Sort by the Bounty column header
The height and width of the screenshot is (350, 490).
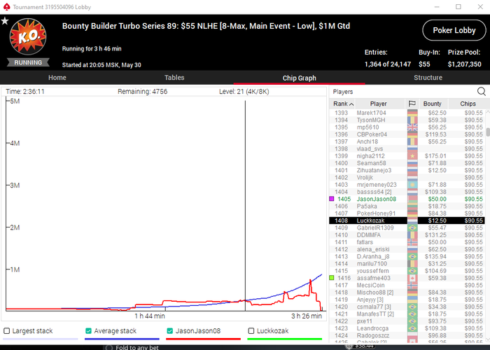tap(432, 104)
